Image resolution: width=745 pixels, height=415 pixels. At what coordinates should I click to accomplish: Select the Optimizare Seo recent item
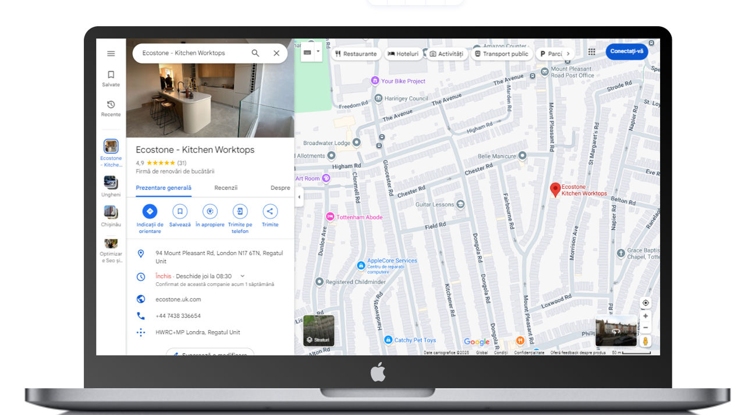point(111,250)
